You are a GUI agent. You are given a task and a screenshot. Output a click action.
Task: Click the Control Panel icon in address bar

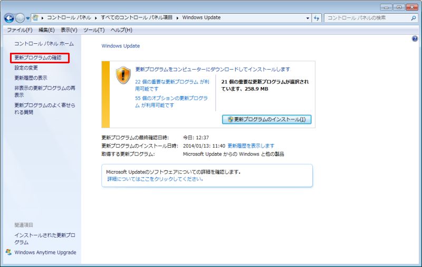(x=35, y=18)
